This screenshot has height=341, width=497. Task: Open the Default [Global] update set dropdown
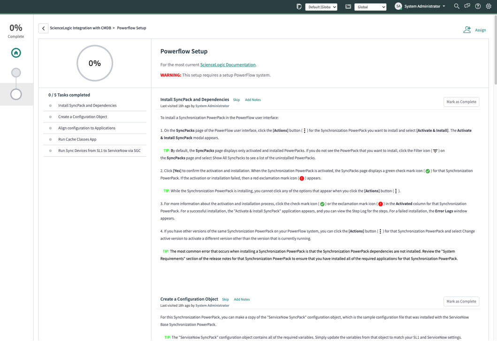(321, 7)
